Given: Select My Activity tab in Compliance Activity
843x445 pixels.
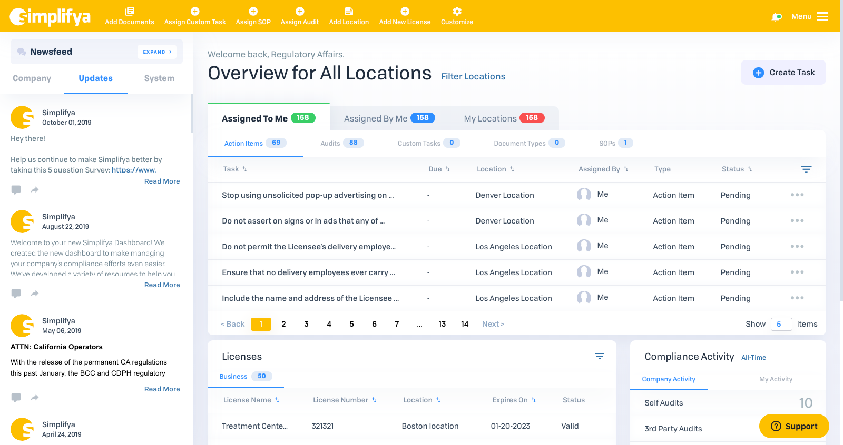Looking at the screenshot, I should pyautogui.click(x=776, y=379).
